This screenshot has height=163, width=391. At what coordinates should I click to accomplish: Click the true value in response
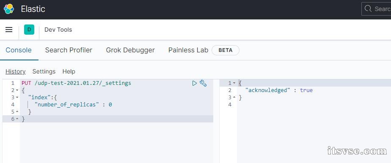point(306,90)
